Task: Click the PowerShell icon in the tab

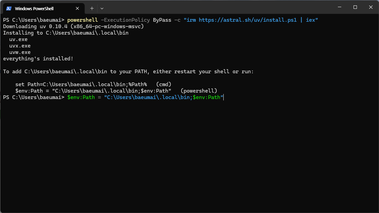Action: [9, 8]
